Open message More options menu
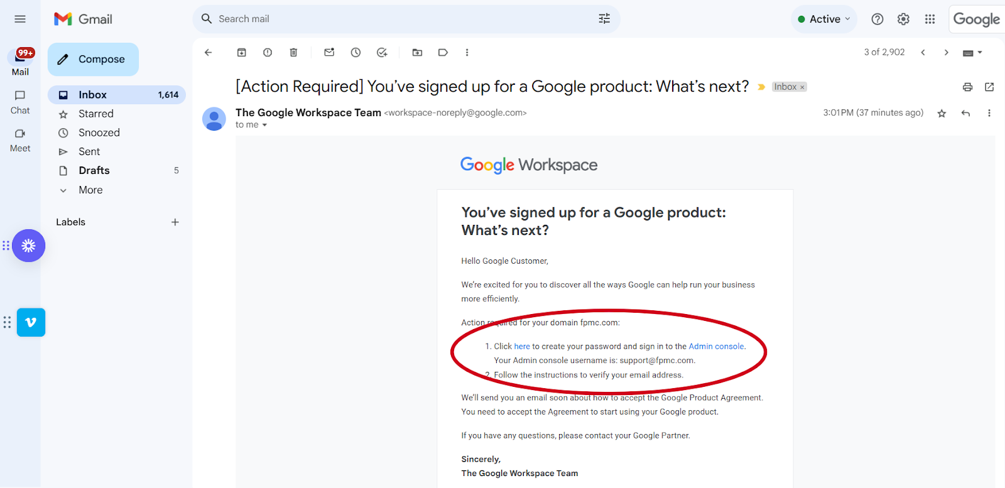The width and height of the screenshot is (1005, 488). [x=989, y=114]
